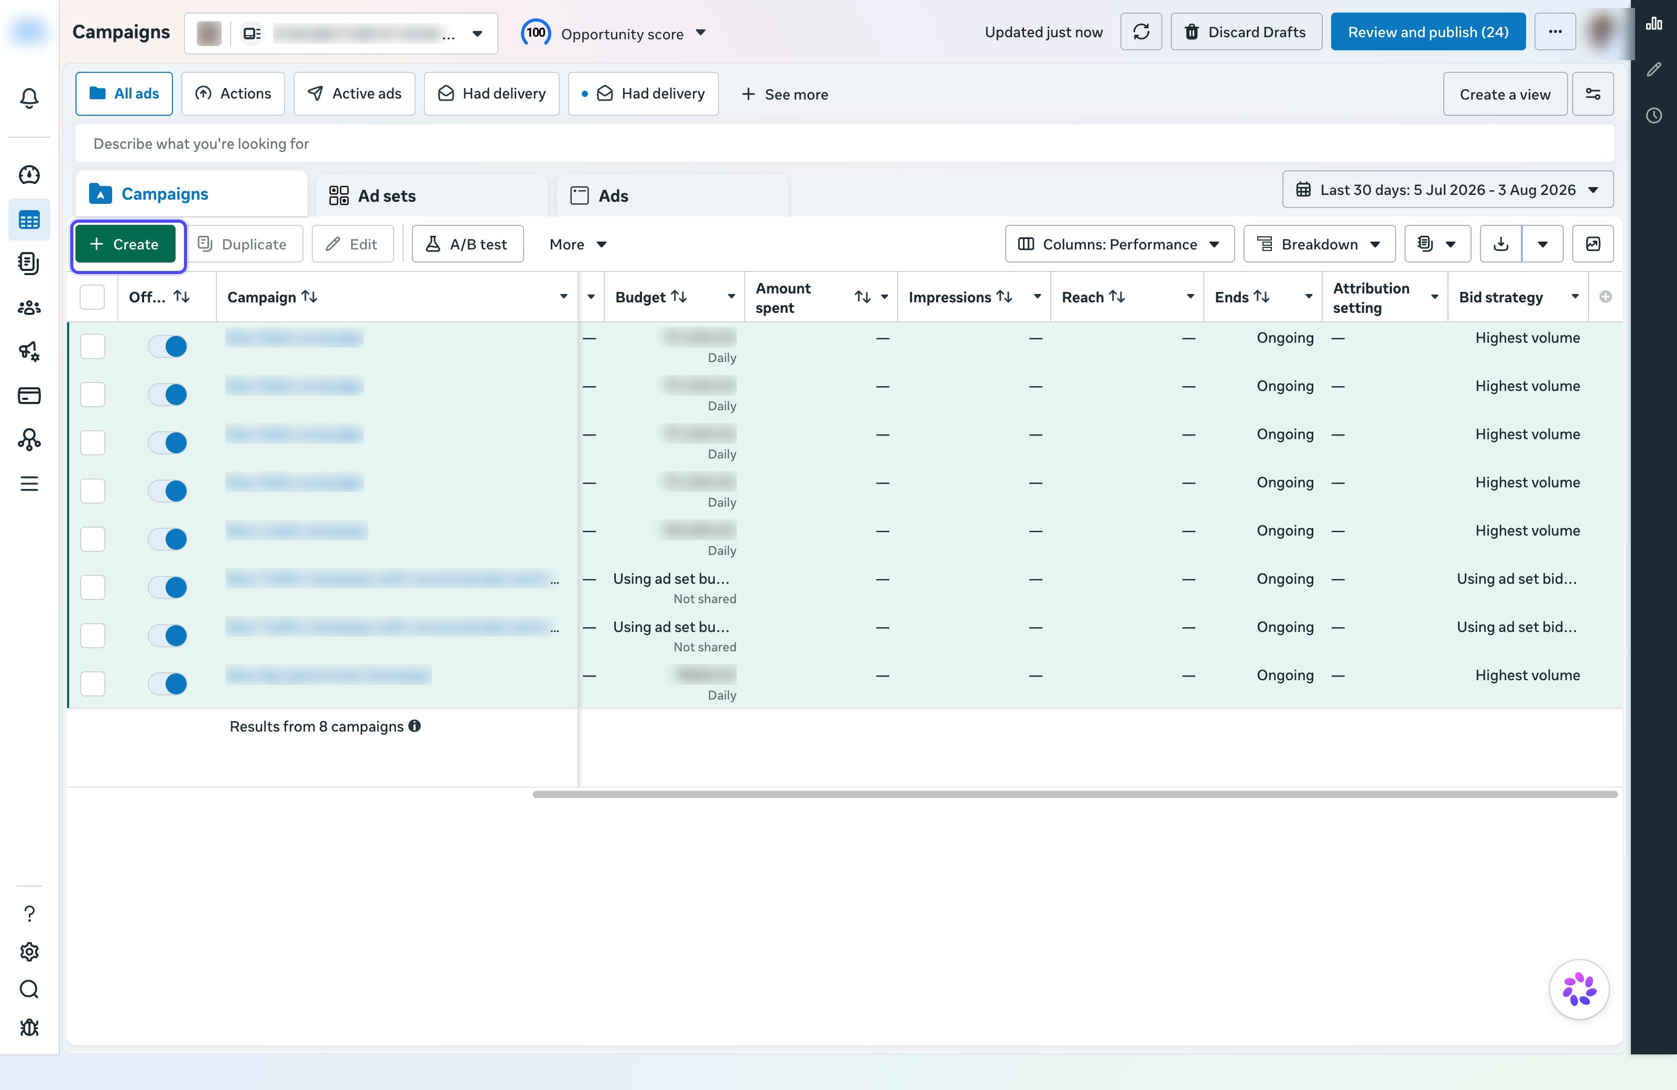Click Review and publish (24)
The width and height of the screenshot is (1677, 1090).
1428,32
